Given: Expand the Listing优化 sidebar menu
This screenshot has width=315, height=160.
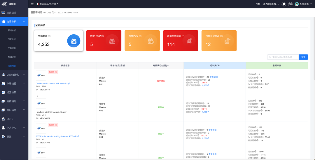Looking at the screenshot, I should click(14, 75).
